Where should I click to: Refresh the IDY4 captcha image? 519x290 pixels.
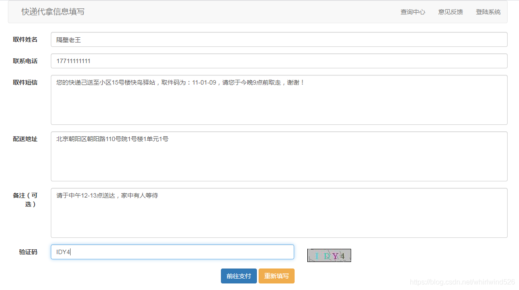(x=329, y=255)
